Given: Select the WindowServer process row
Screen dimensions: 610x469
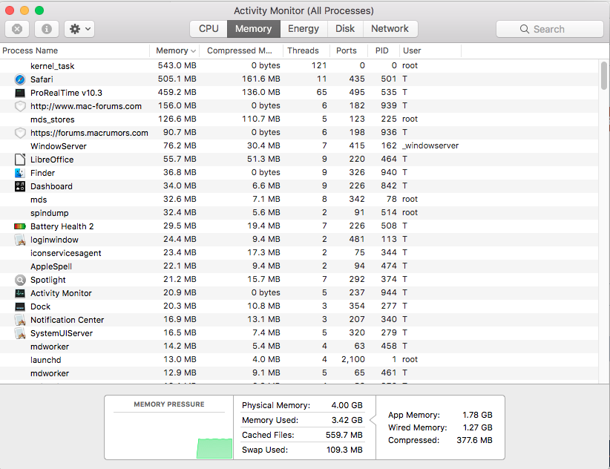Looking at the screenshot, I should (299, 146).
